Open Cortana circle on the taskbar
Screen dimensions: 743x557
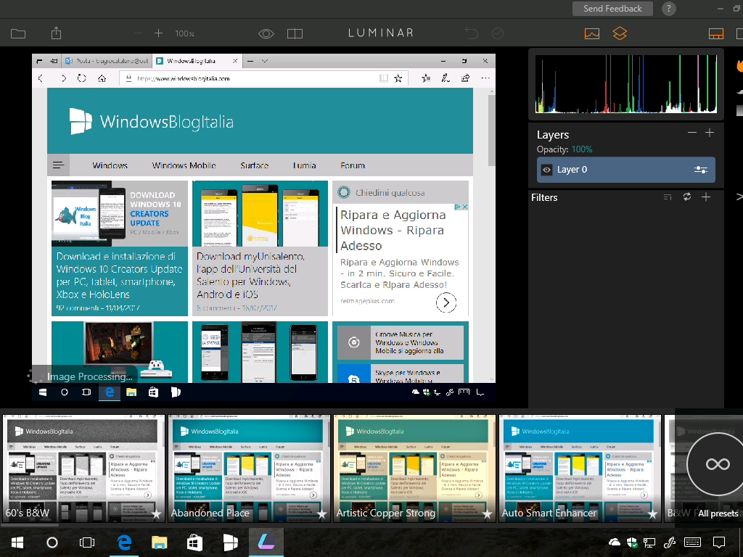click(52, 542)
